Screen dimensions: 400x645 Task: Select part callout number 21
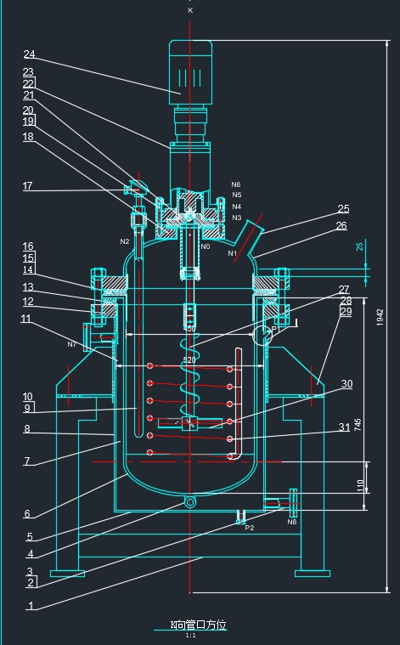click(28, 95)
